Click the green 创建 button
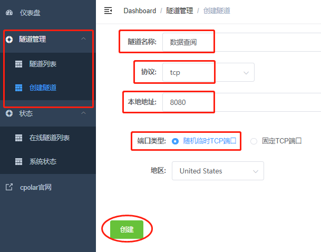 127,229
